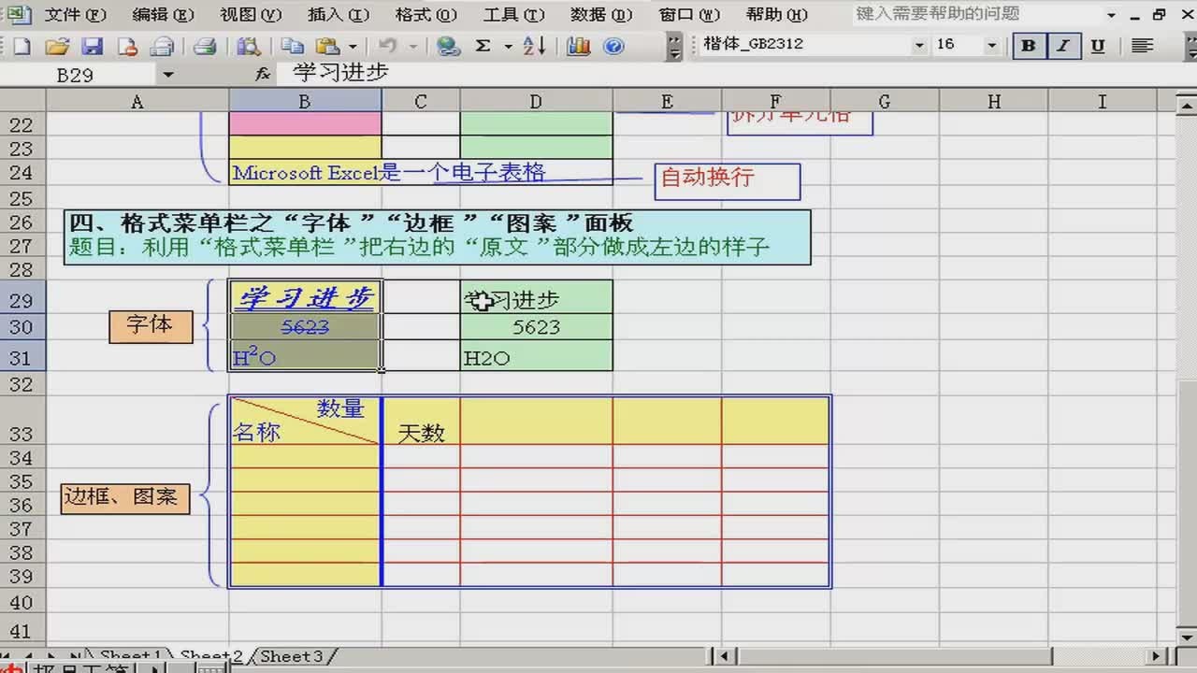
Task: Select column D header
Action: [536, 101]
